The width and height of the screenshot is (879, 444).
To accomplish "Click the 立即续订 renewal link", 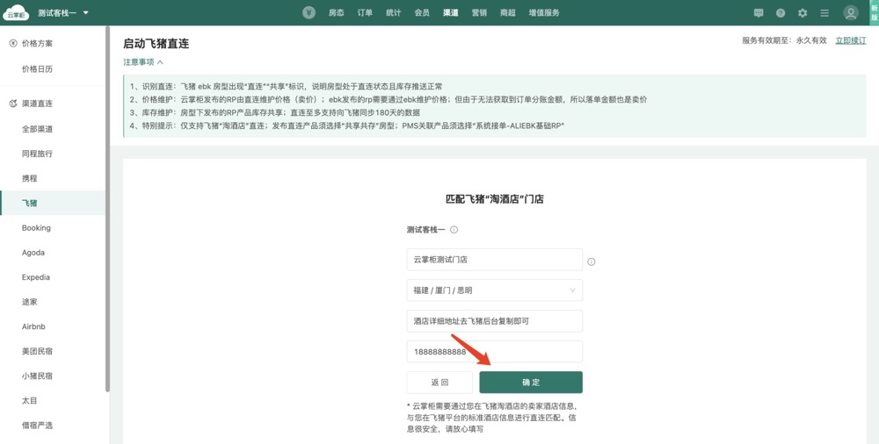I will (850, 40).
